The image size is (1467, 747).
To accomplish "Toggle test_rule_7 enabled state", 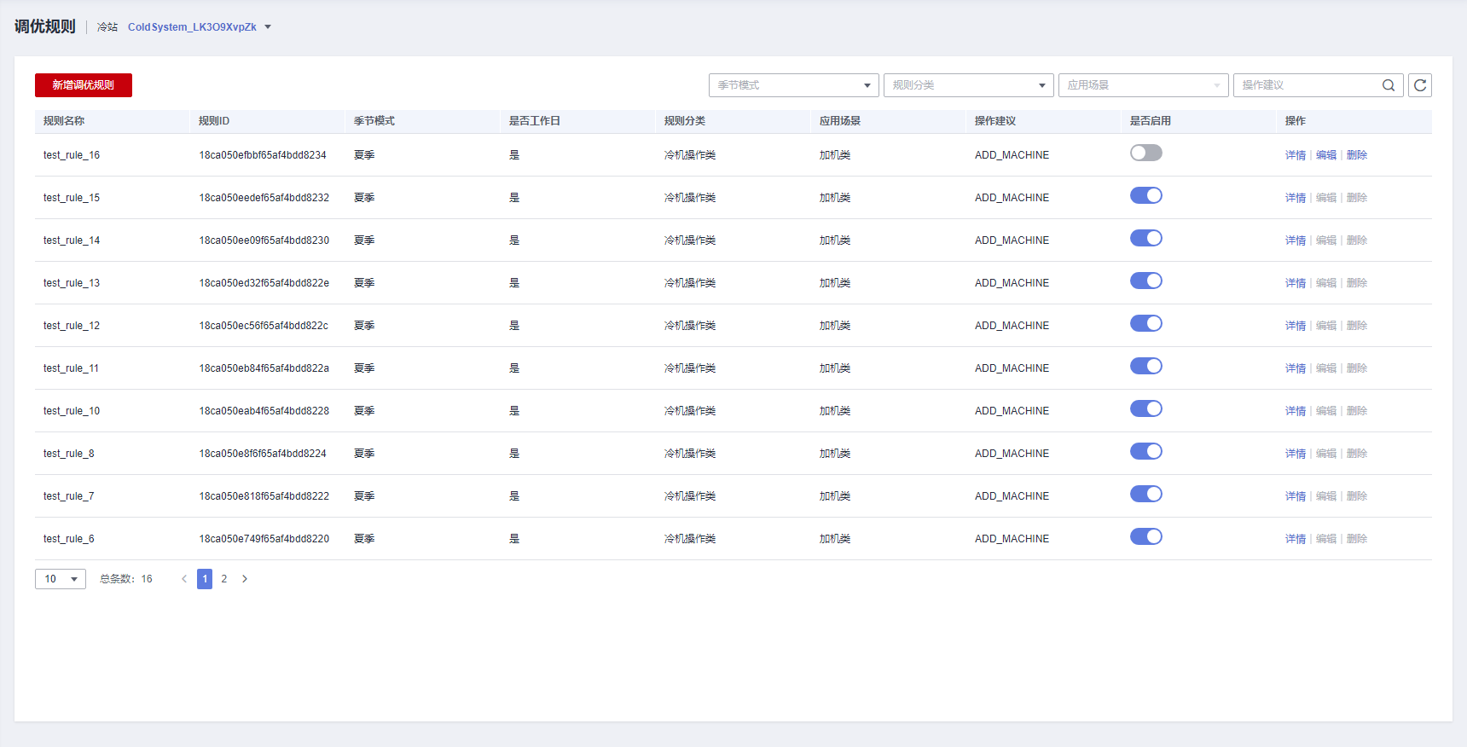I will coord(1146,494).
